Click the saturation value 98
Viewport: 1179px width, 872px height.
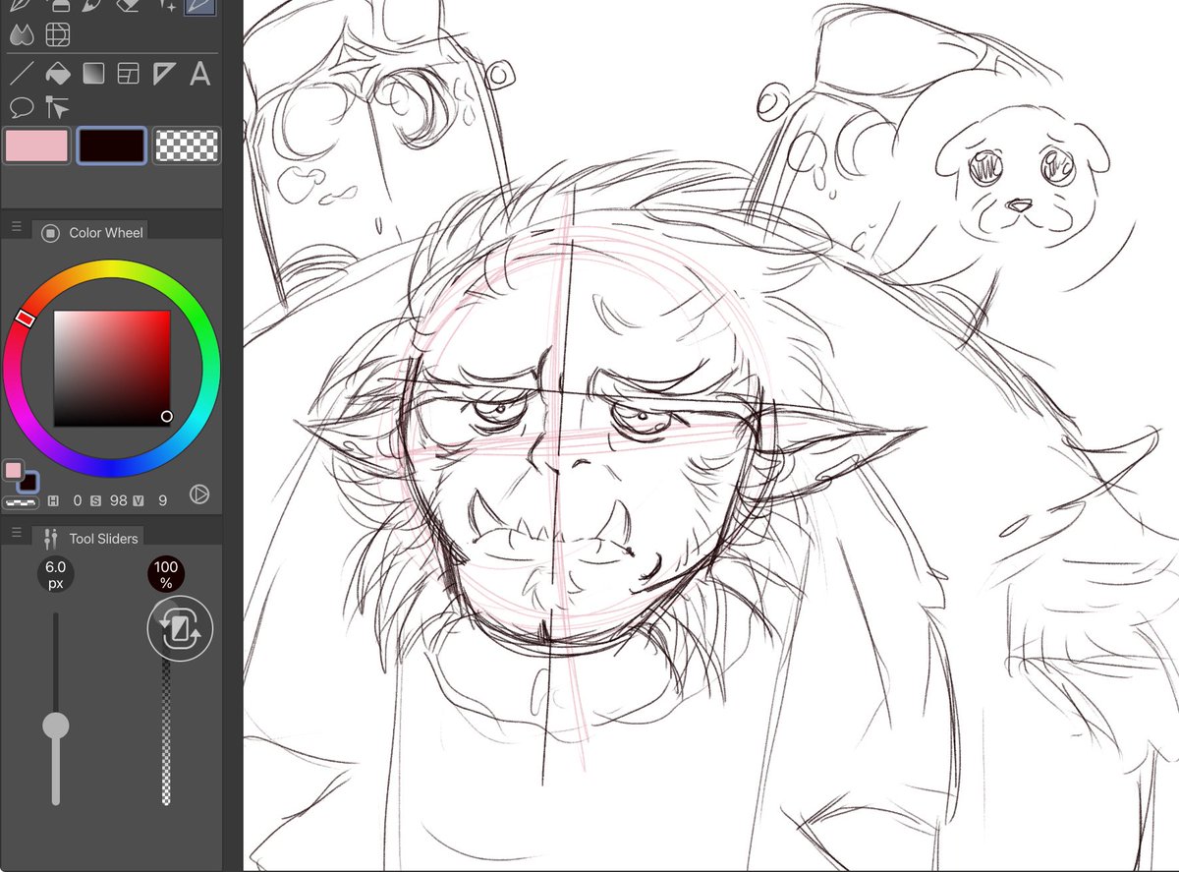pyautogui.click(x=119, y=500)
